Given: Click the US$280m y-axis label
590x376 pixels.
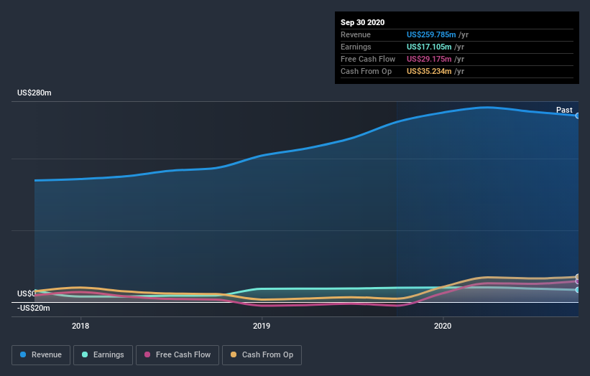Looking at the screenshot, I should tap(34, 93).
